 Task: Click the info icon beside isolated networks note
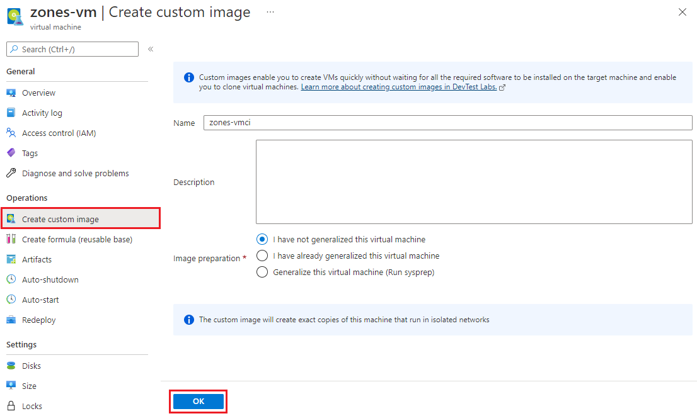[x=189, y=320]
